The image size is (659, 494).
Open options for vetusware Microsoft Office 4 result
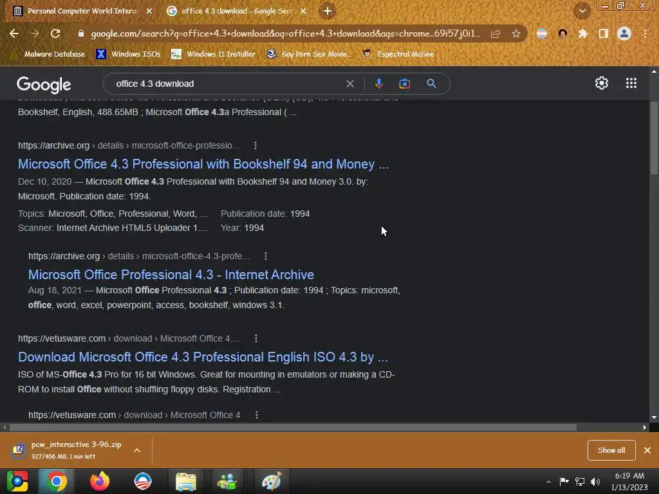click(x=256, y=415)
